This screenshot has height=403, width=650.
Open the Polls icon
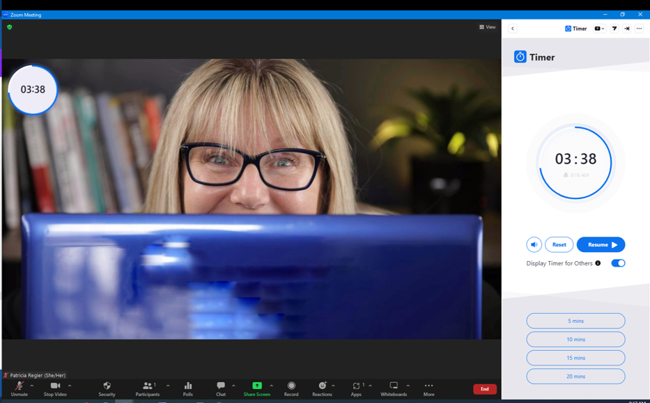pyautogui.click(x=188, y=386)
